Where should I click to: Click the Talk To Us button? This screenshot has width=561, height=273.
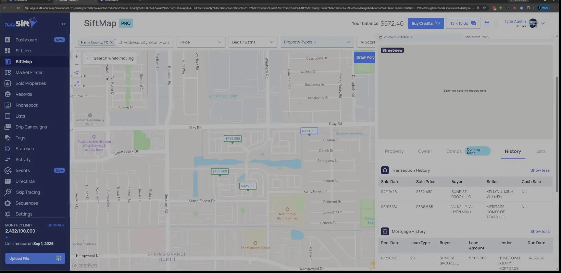click(x=463, y=23)
